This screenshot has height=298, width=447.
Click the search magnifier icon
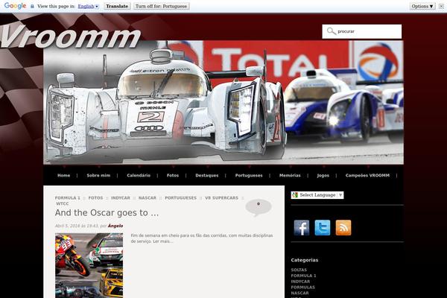(x=331, y=31)
